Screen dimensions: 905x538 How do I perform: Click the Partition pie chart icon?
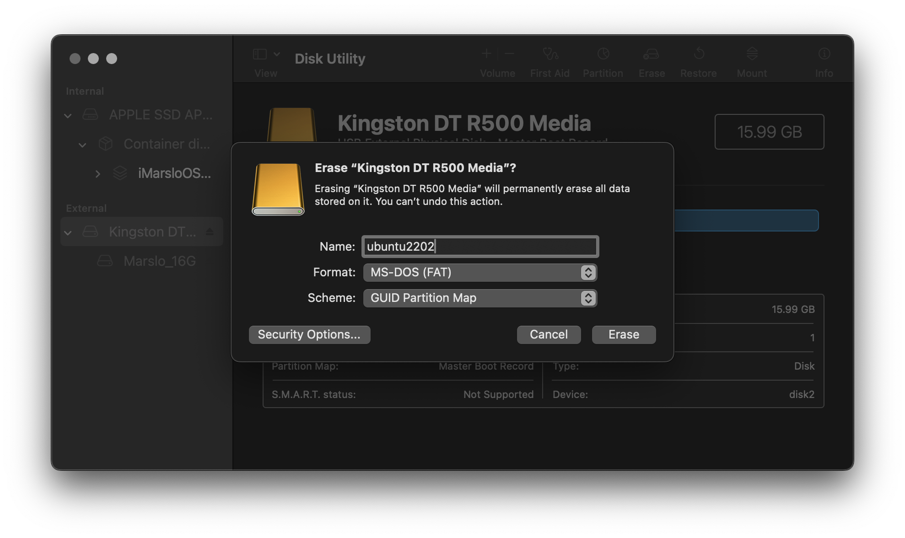click(x=603, y=54)
